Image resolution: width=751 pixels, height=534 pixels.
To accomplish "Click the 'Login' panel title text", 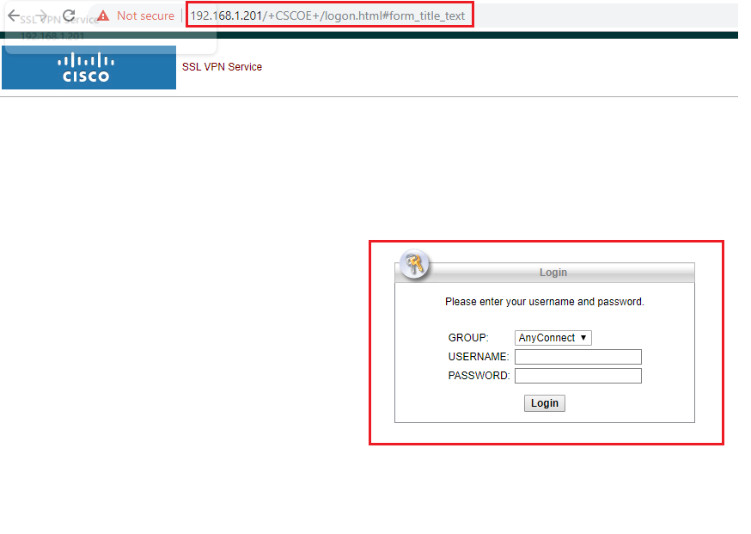I will coord(553,273).
